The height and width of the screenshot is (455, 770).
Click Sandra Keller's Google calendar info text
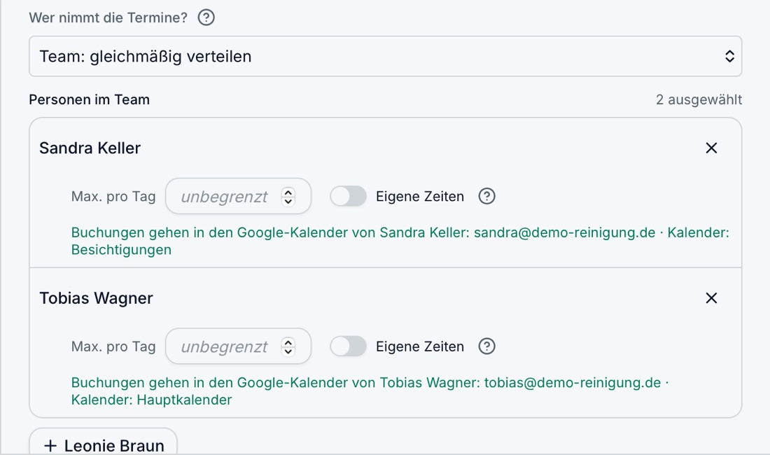[x=400, y=241]
